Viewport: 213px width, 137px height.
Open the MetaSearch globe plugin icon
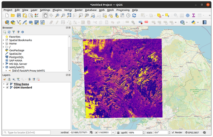182,22
